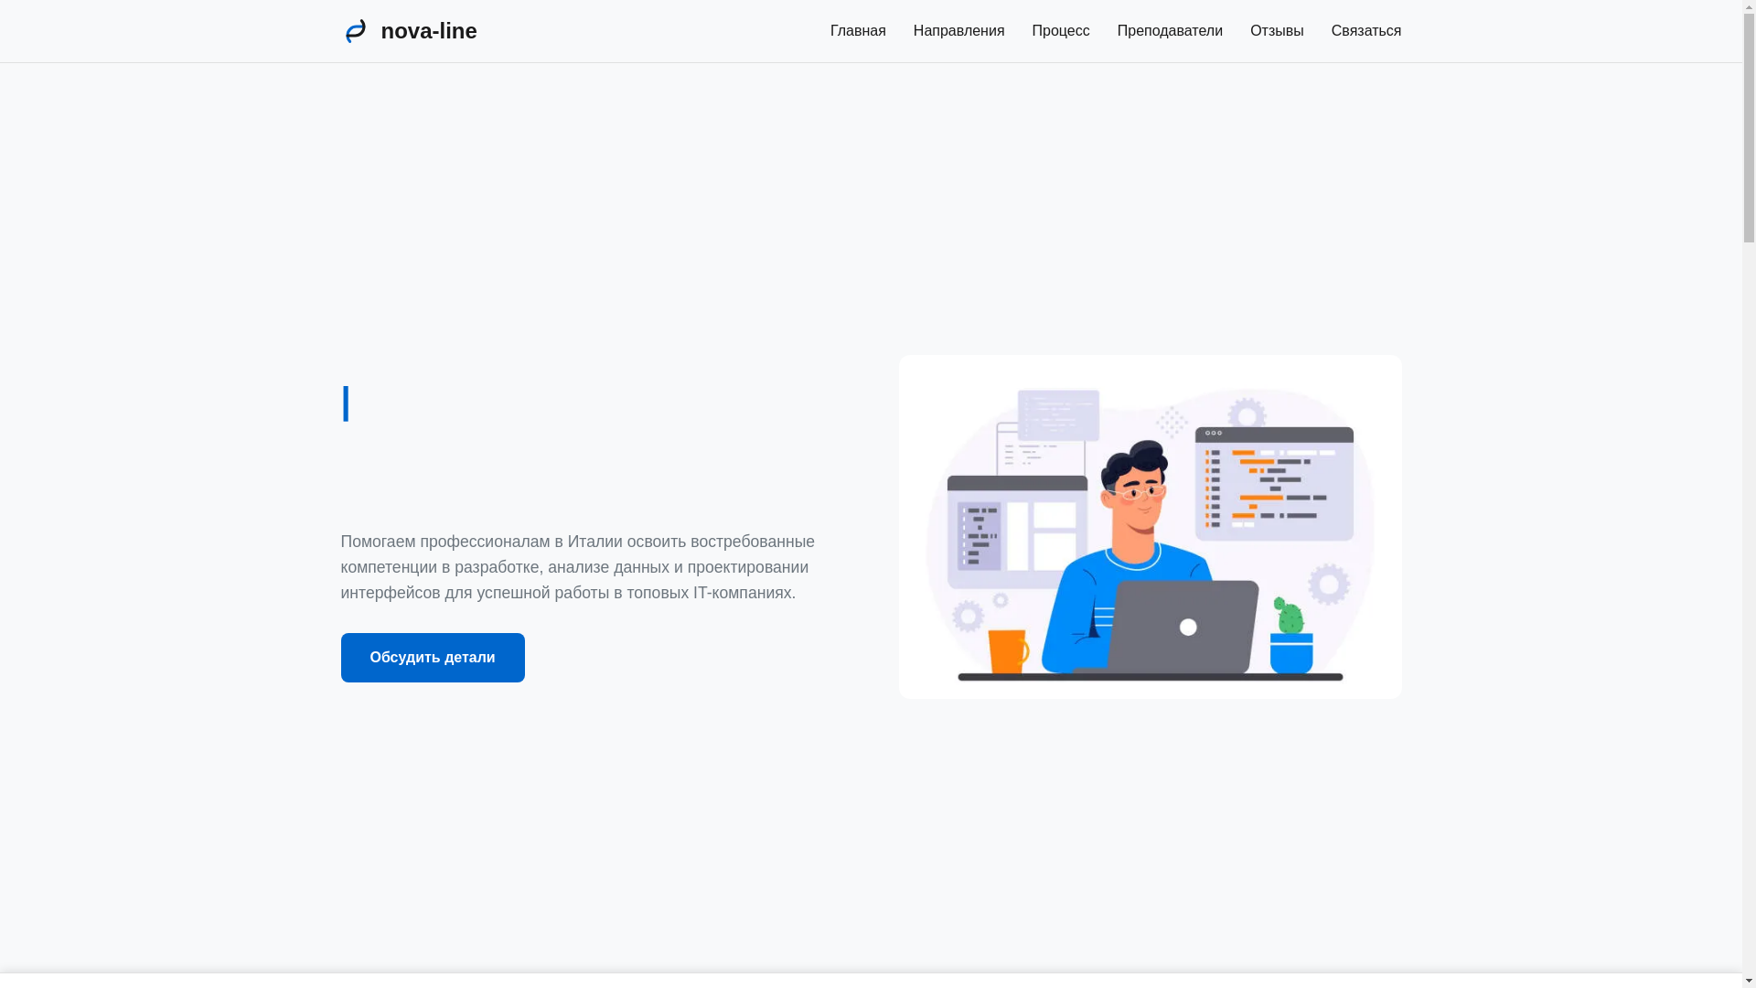Click the programmer illustration image
The image size is (1756, 988).
[1150, 527]
